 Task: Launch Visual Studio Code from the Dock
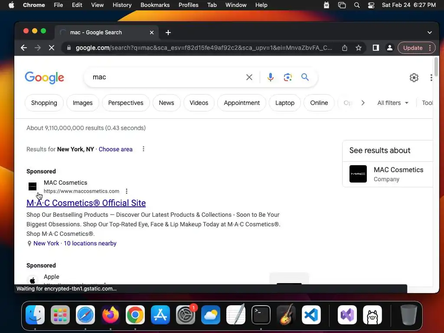pos(311,315)
